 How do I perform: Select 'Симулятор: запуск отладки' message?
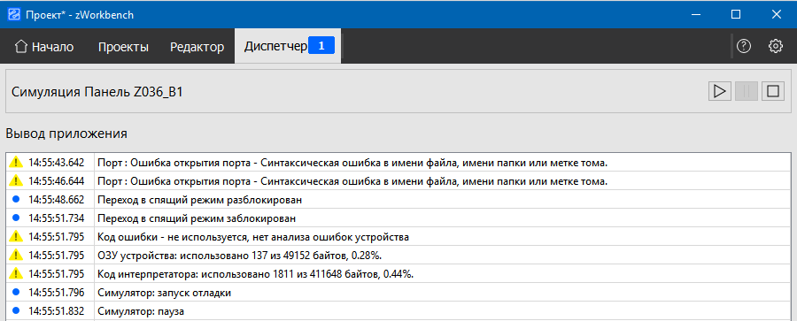[x=164, y=293]
